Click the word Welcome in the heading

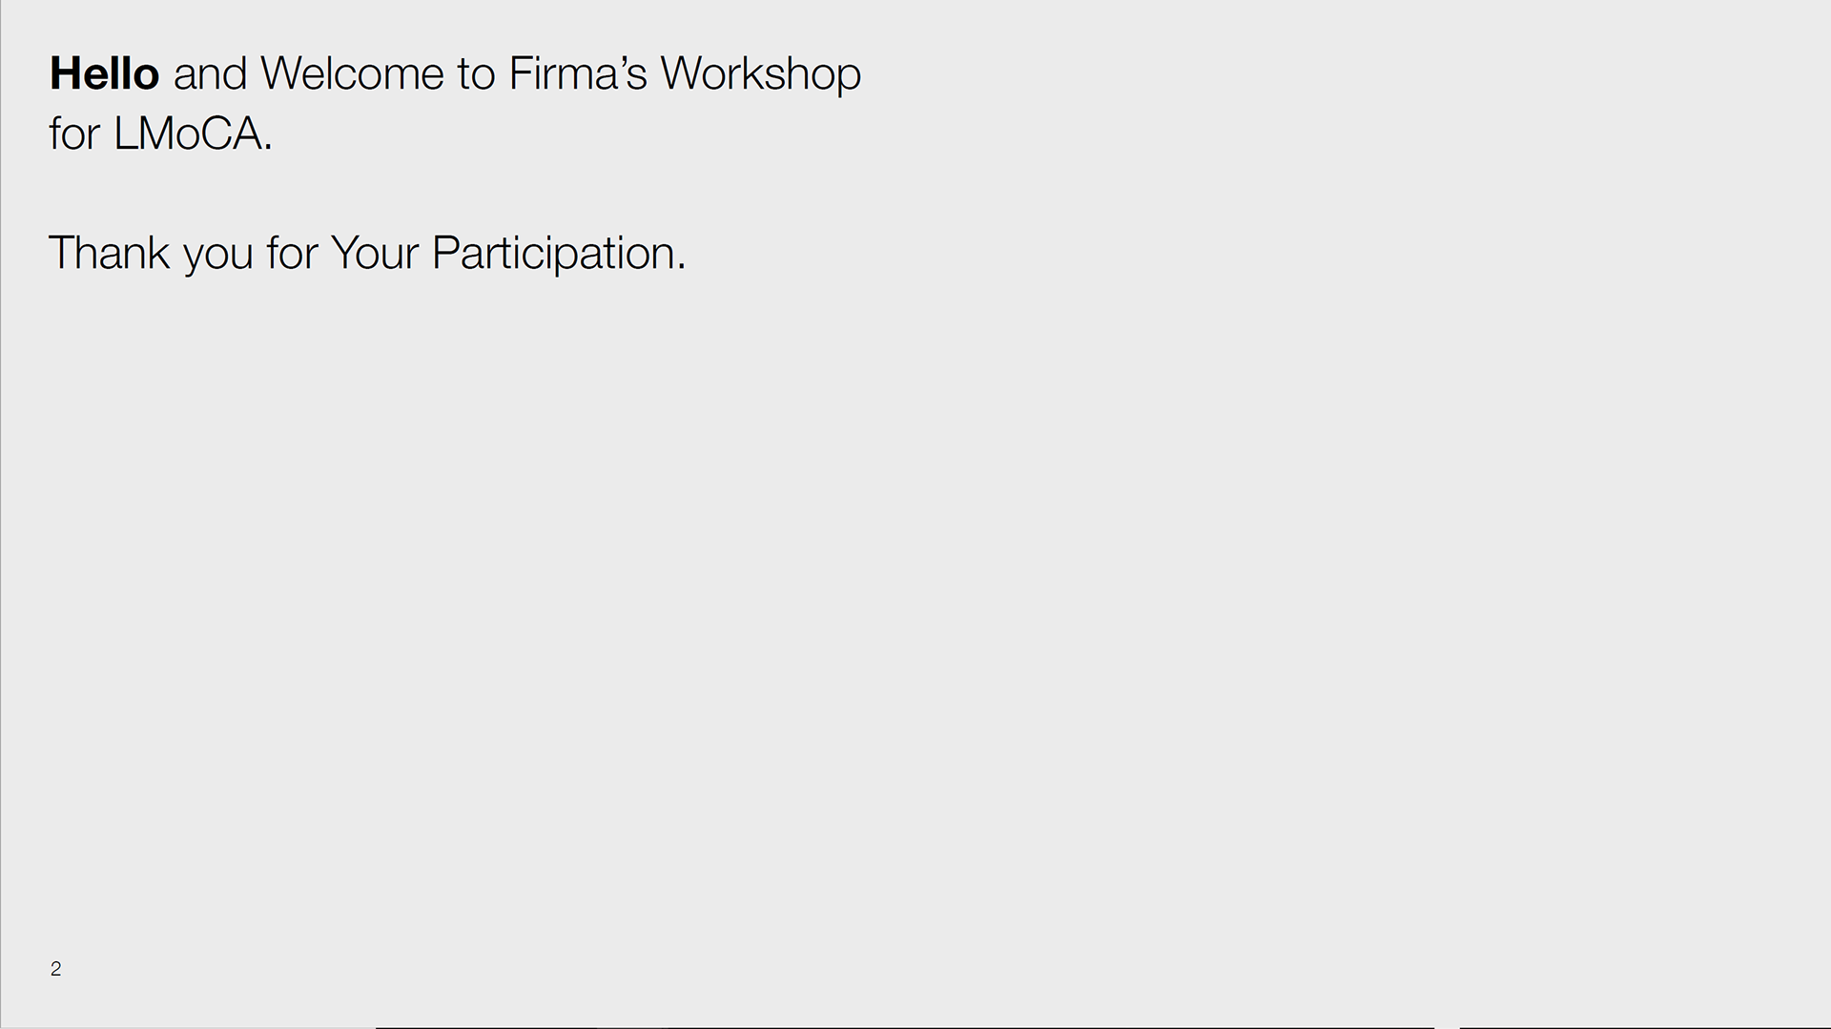click(x=352, y=73)
